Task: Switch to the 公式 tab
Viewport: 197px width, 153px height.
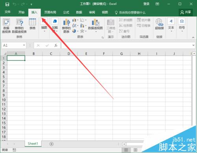Action: (x=66, y=12)
